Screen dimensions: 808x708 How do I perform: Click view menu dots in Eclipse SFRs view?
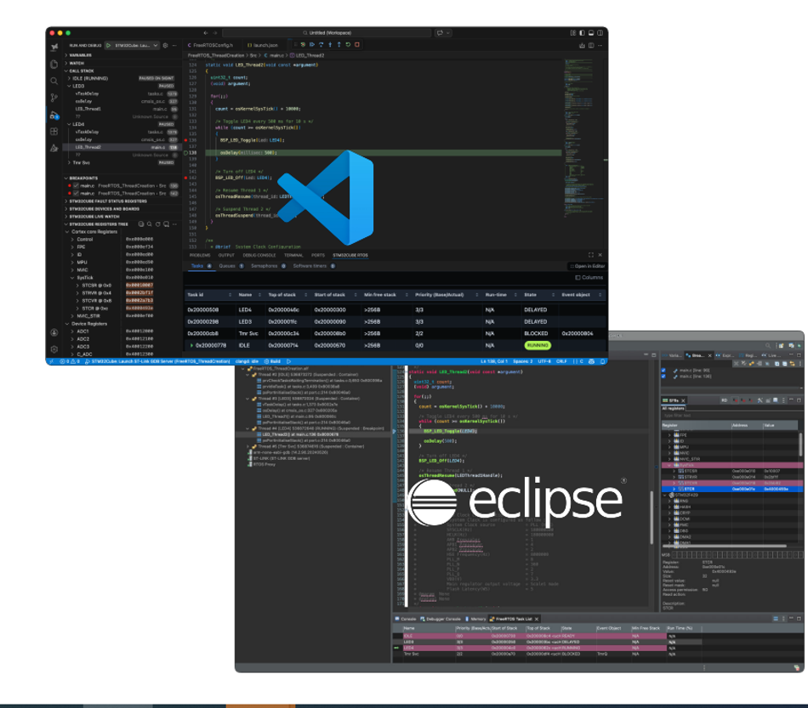click(784, 400)
